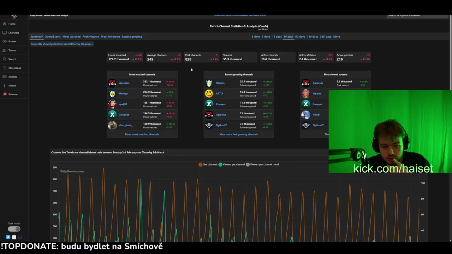Open the More time range dropdown
Image resolution: width=452 pixels, height=254 pixels.
pyautogui.click(x=337, y=37)
